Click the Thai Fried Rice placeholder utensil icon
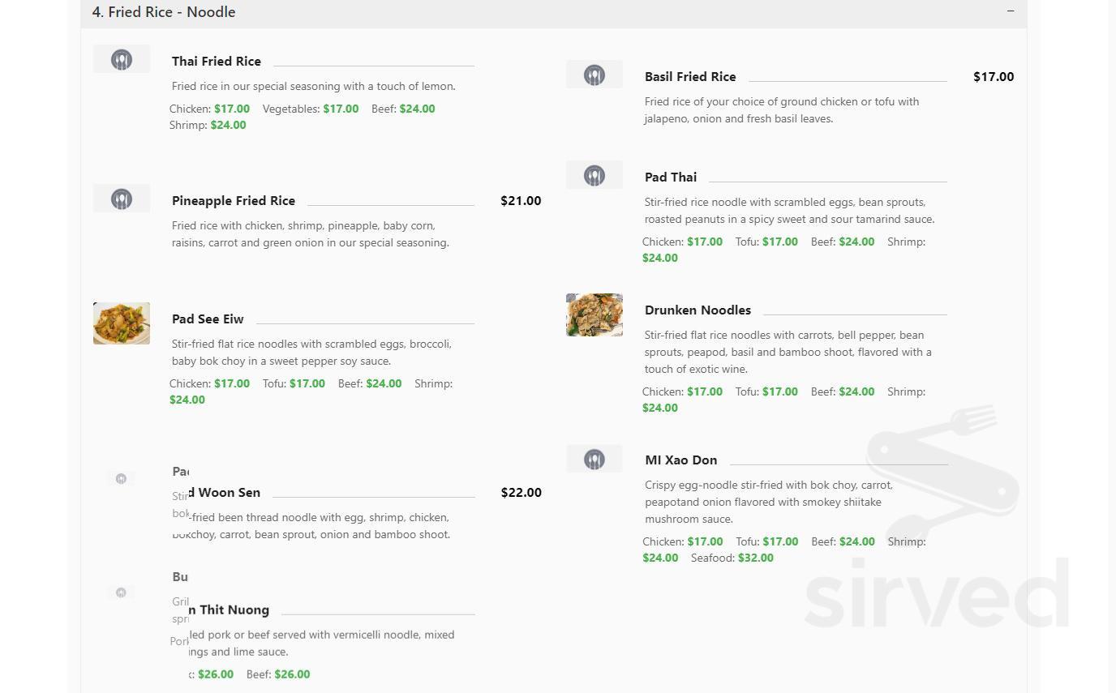The height and width of the screenshot is (693, 1116). (121, 58)
